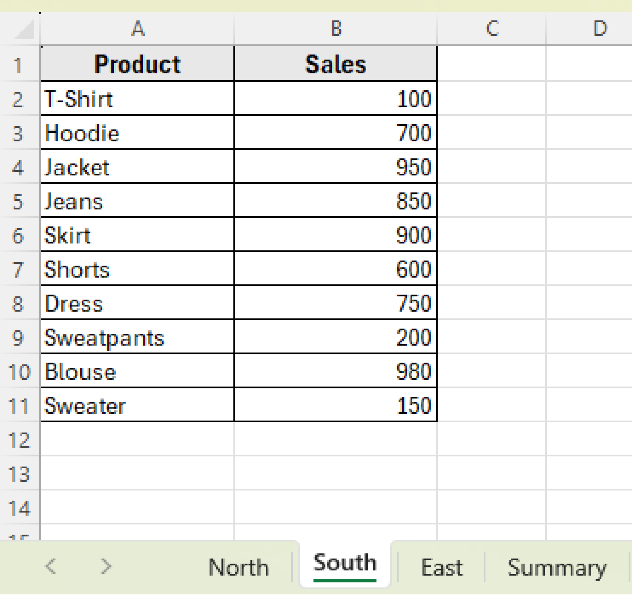Click the Jacket product cell
The image size is (632, 596).
click(x=137, y=168)
